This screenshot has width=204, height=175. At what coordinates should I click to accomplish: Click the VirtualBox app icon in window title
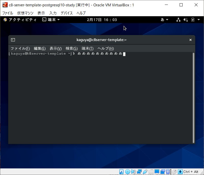(5, 5)
